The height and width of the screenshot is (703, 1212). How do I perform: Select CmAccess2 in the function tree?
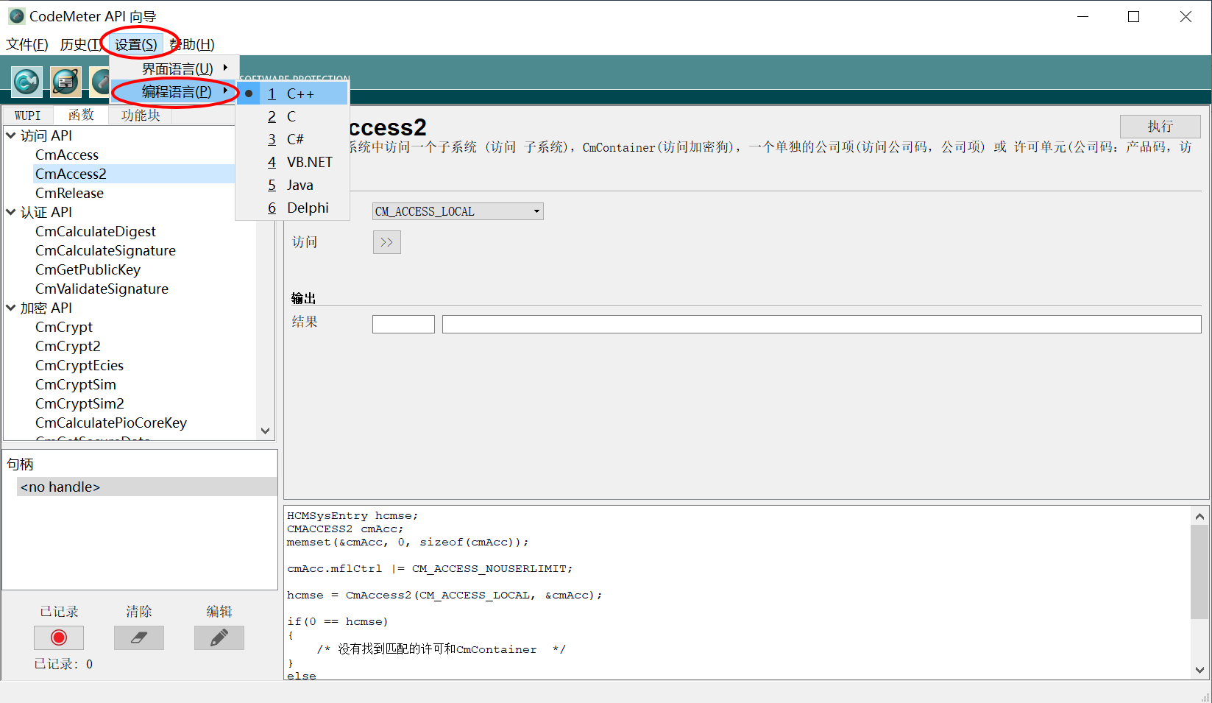[x=71, y=174]
